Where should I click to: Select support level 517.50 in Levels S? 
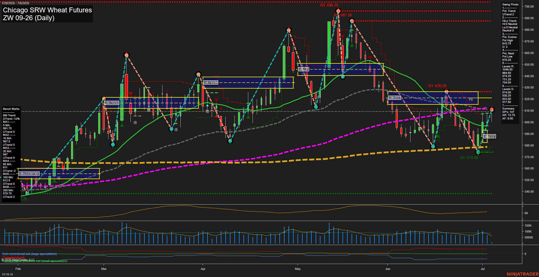tap(506, 102)
